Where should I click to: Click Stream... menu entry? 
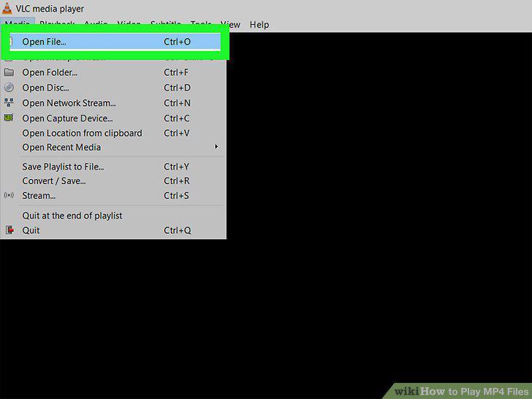click(x=113, y=195)
